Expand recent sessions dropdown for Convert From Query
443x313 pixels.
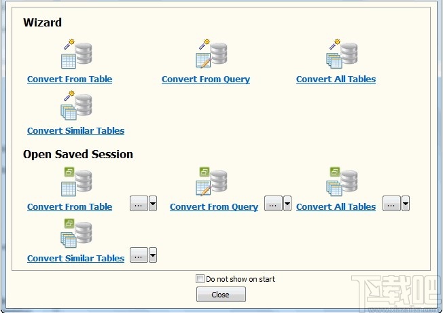(287, 204)
